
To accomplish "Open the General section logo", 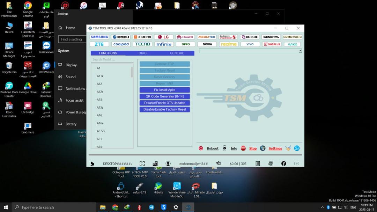I will (x=271, y=37).
